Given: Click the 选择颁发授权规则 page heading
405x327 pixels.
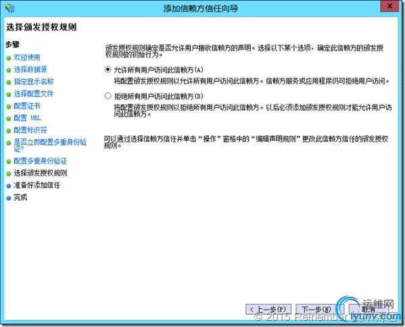Looking at the screenshot, I should point(41,27).
